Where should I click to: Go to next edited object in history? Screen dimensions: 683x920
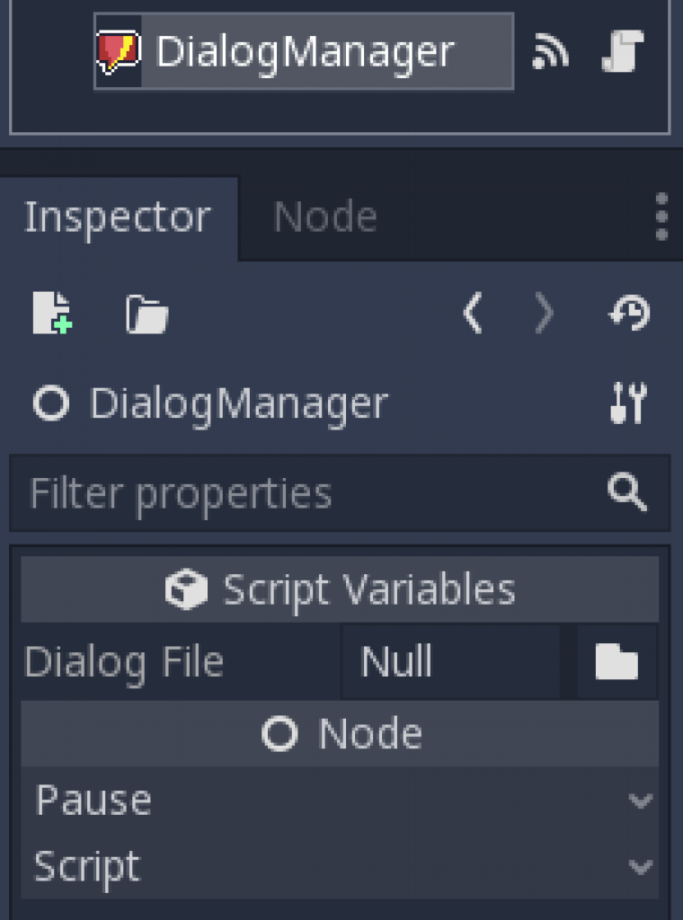pos(545,314)
